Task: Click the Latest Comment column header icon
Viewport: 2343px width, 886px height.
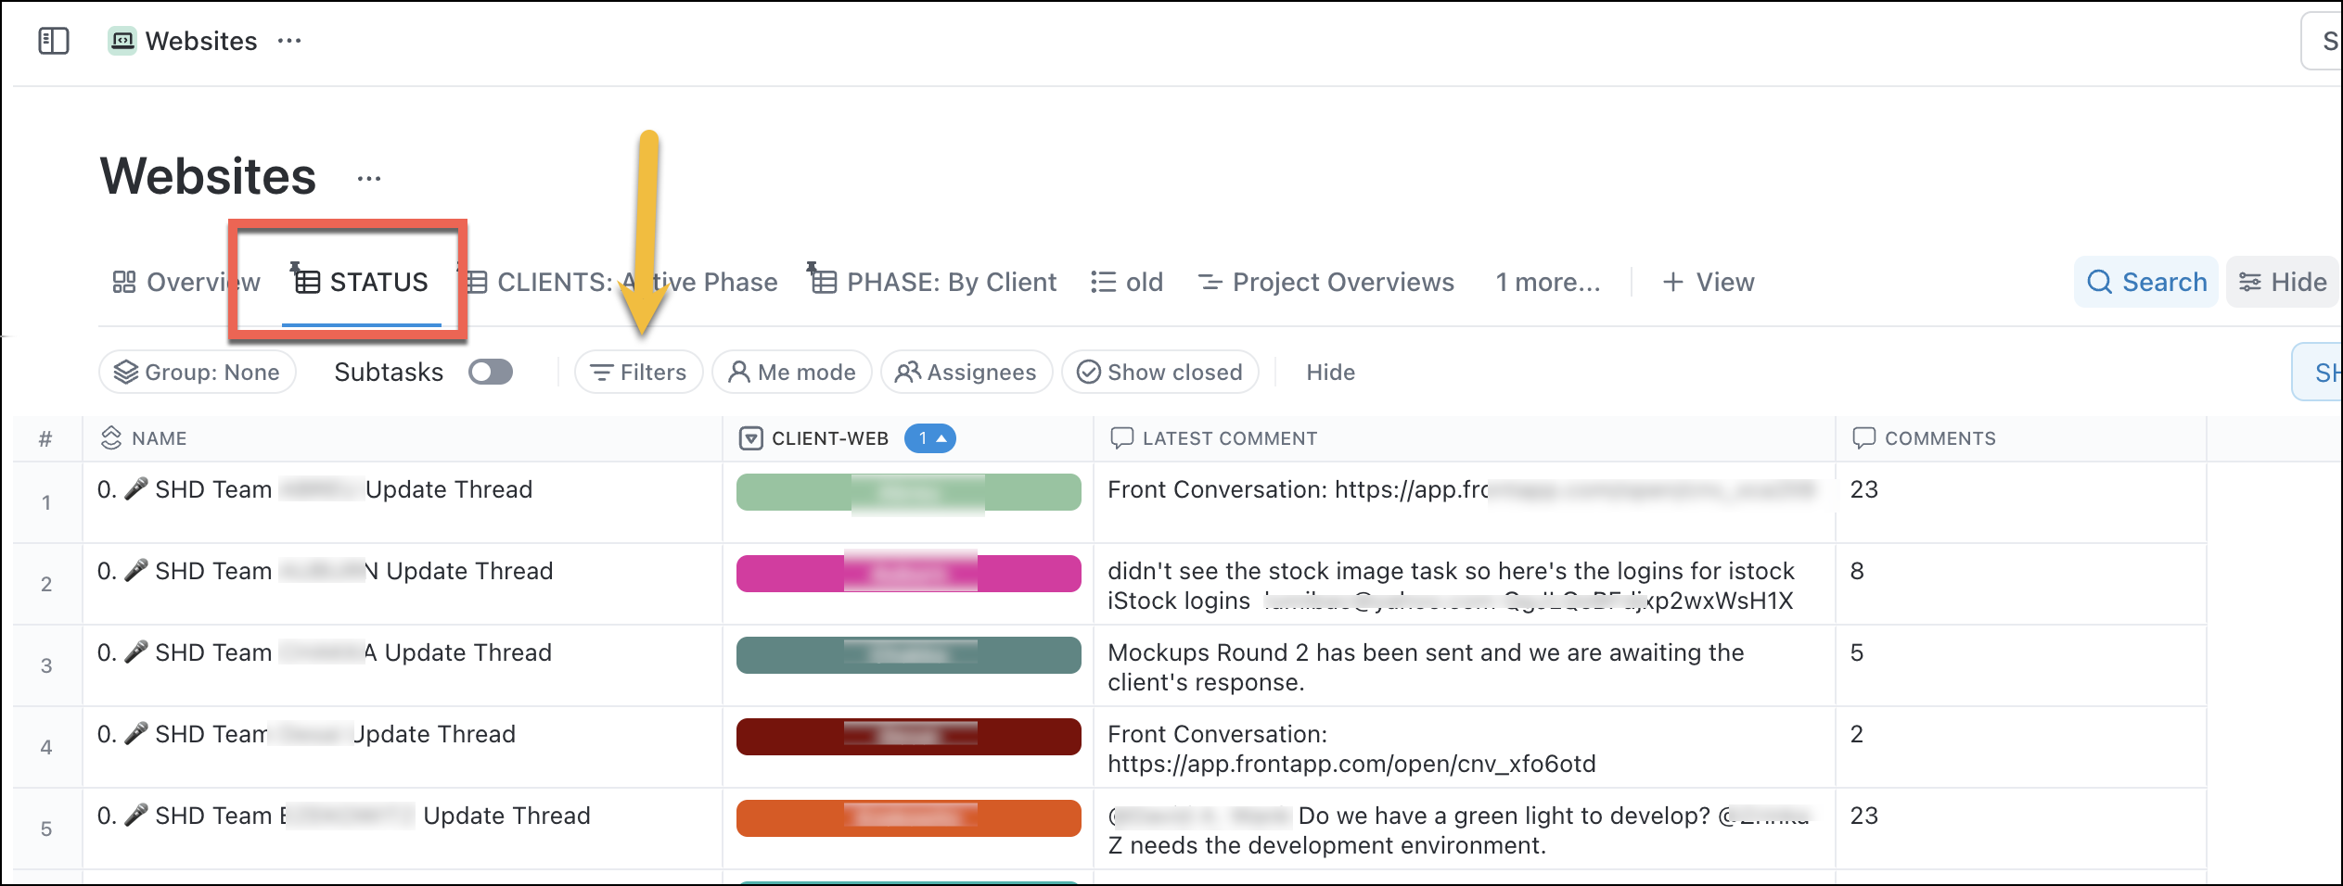Action: coord(1121,438)
